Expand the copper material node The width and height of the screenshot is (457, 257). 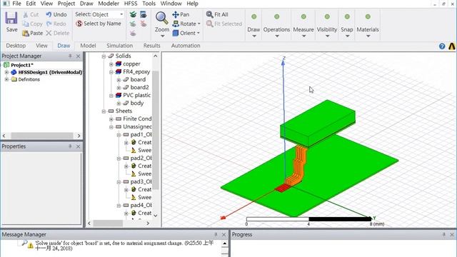(x=111, y=64)
